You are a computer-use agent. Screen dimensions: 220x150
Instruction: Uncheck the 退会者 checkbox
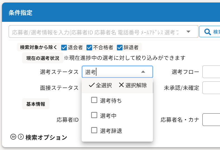tap(64, 47)
